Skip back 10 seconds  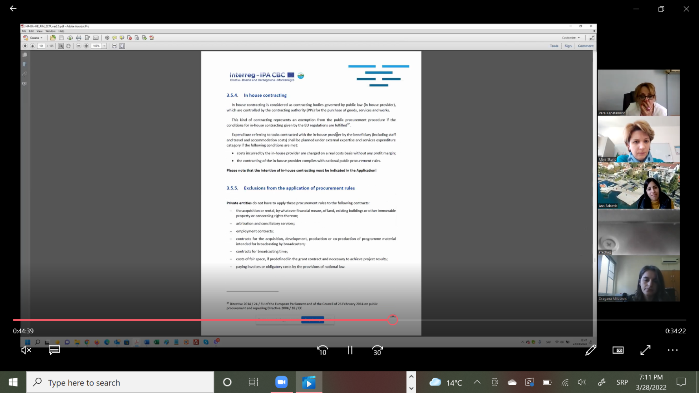323,350
